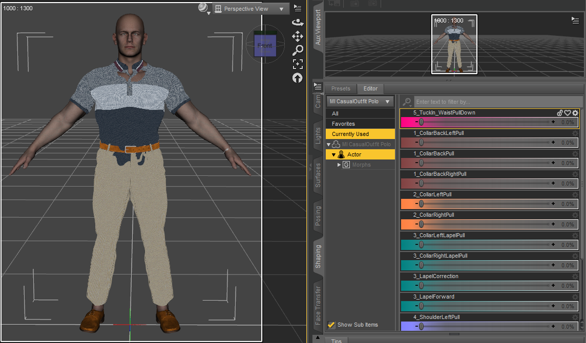Open settings gear for 5_TuckIn_WaistPullDown
Screen dimensions: 586x343
click(x=575, y=113)
